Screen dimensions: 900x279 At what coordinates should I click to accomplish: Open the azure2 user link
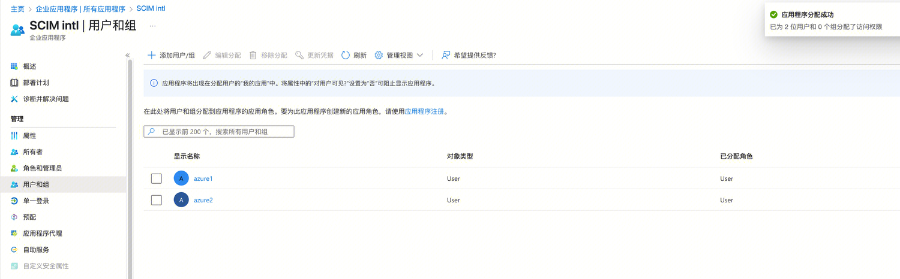203,200
